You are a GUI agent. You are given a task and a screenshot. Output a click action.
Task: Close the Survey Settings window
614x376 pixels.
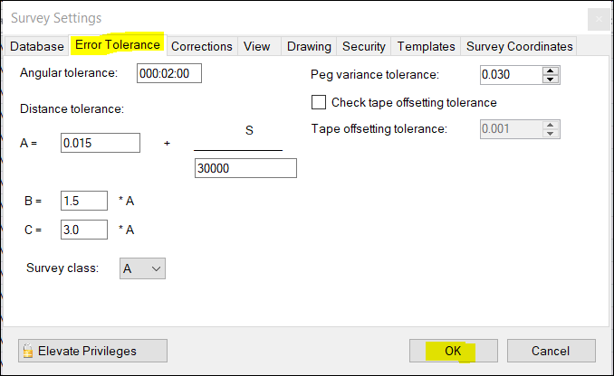pos(598,19)
